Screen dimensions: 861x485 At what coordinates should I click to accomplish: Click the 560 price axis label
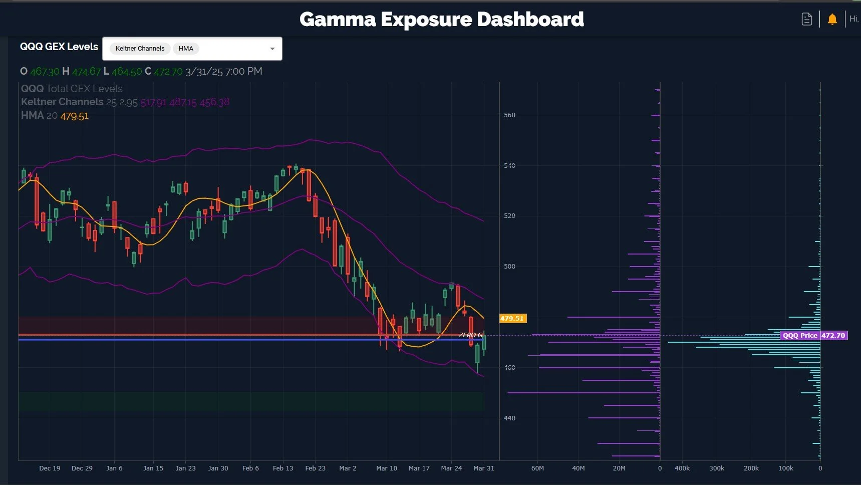509,115
